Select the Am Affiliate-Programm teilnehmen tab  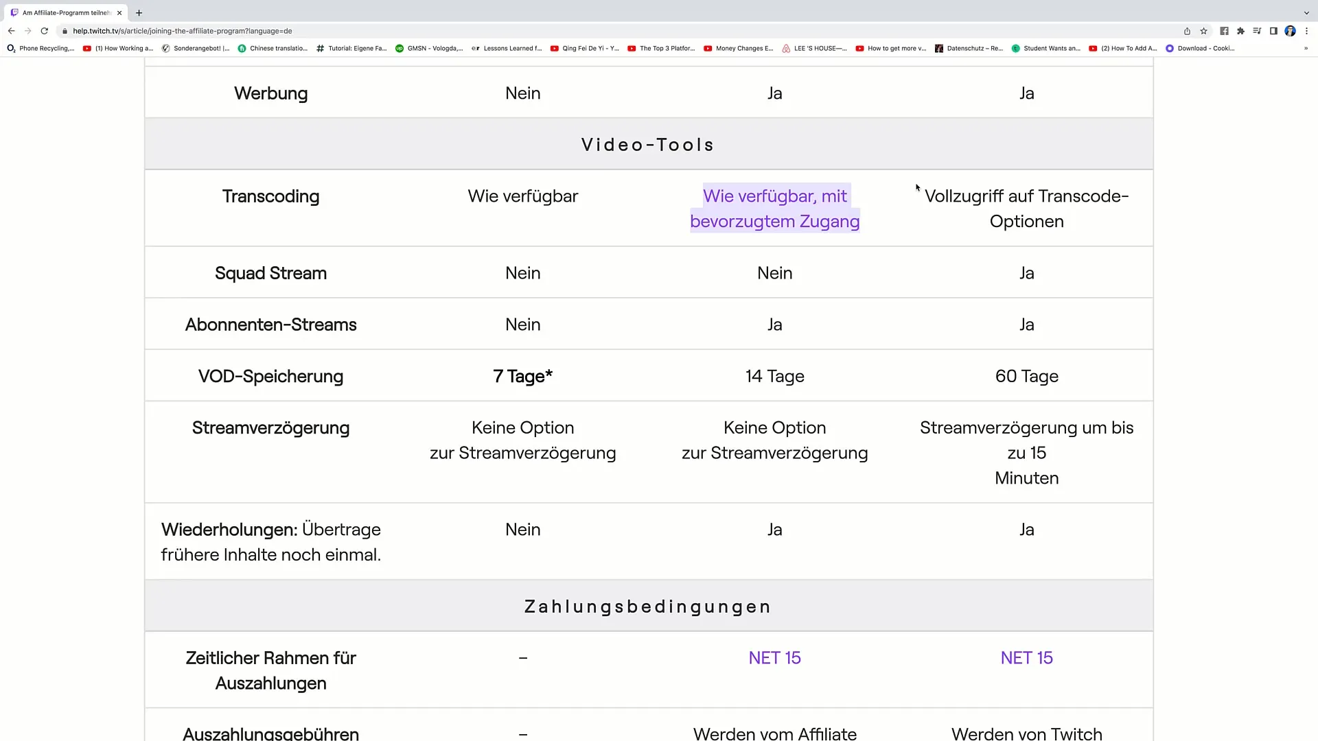tap(67, 12)
